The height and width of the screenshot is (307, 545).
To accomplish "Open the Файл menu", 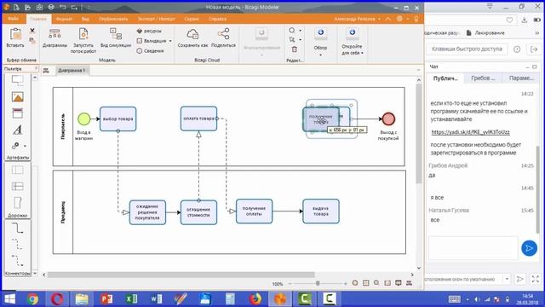I will 14,19.
